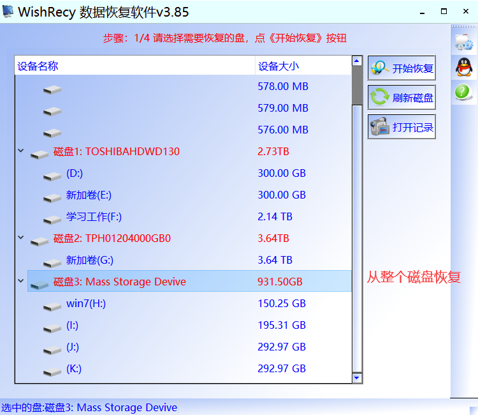Click the drive icon beside (D:)
The height and width of the screenshot is (415, 478).
(52, 176)
